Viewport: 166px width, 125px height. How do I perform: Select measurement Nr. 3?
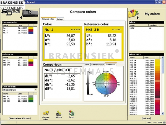(x=18, y=32)
